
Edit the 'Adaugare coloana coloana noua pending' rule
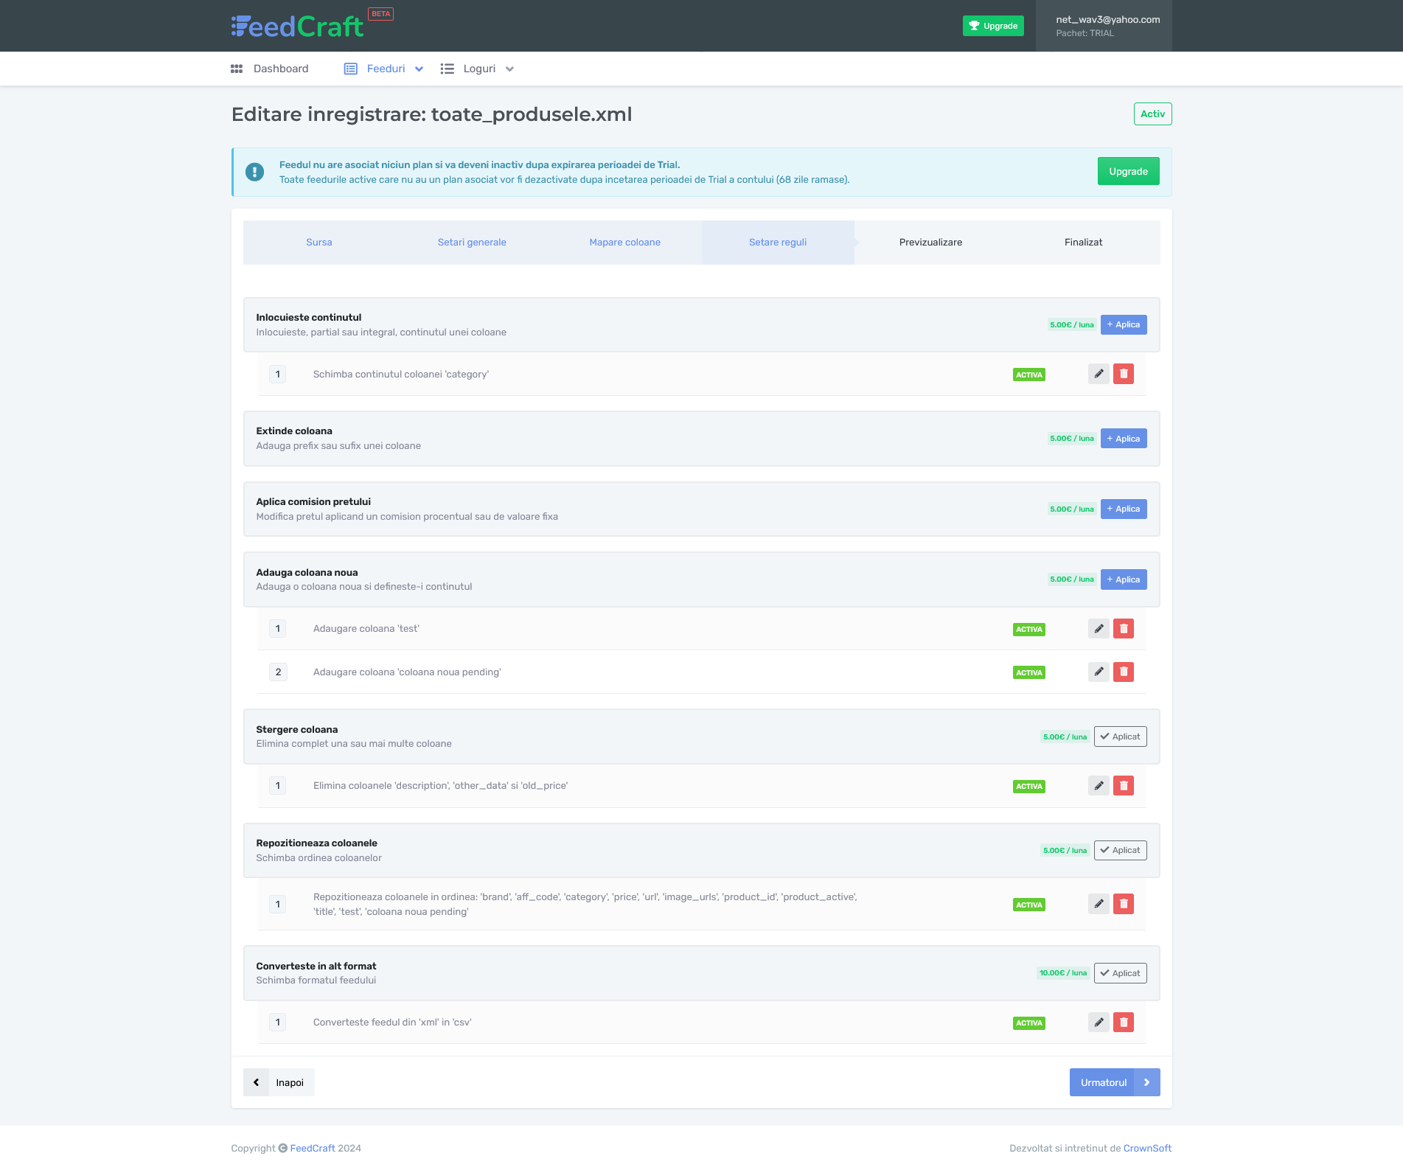tap(1099, 672)
